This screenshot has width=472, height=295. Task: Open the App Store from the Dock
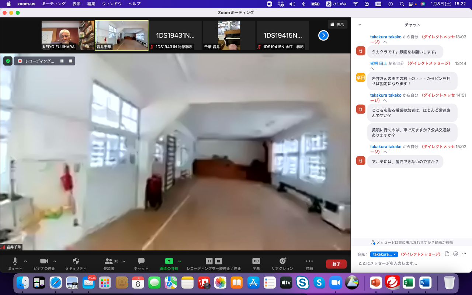click(x=253, y=283)
